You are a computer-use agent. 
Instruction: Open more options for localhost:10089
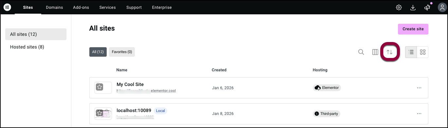tap(419, 114)
